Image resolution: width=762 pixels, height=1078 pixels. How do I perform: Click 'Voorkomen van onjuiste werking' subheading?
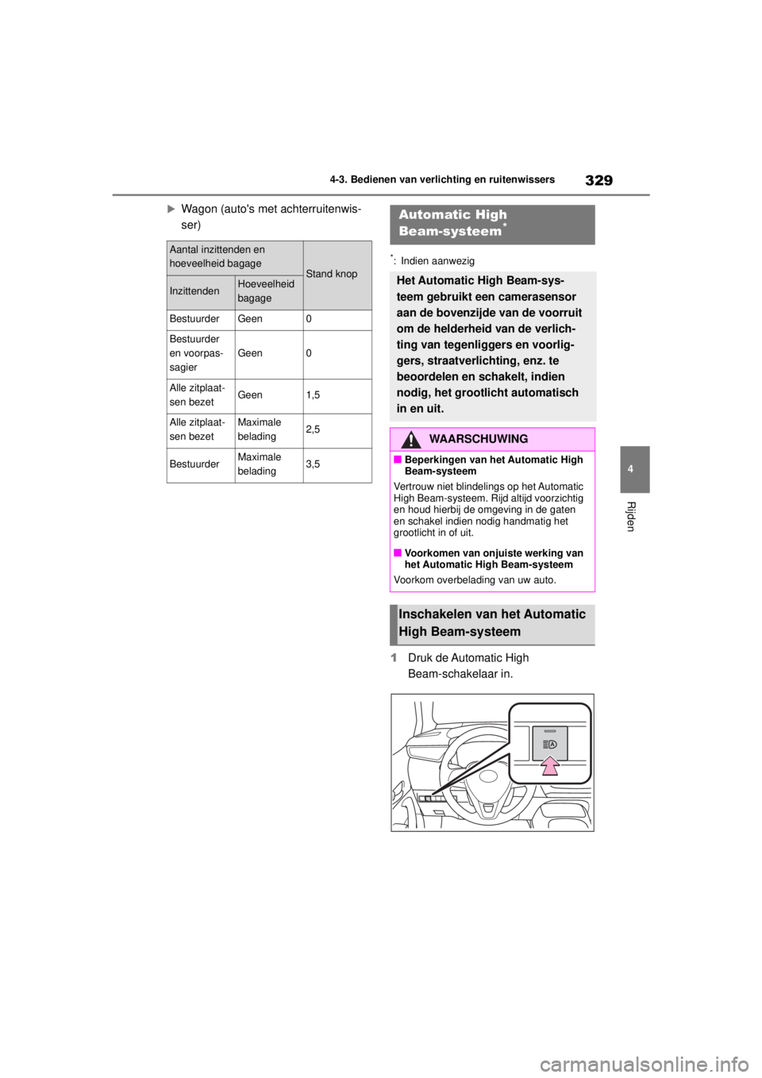click(494, 559)
